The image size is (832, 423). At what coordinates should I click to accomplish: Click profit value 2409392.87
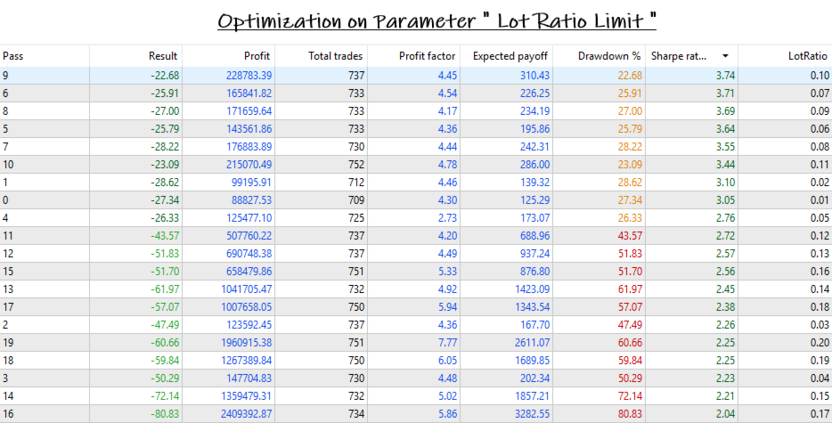(x=247, y=413)
